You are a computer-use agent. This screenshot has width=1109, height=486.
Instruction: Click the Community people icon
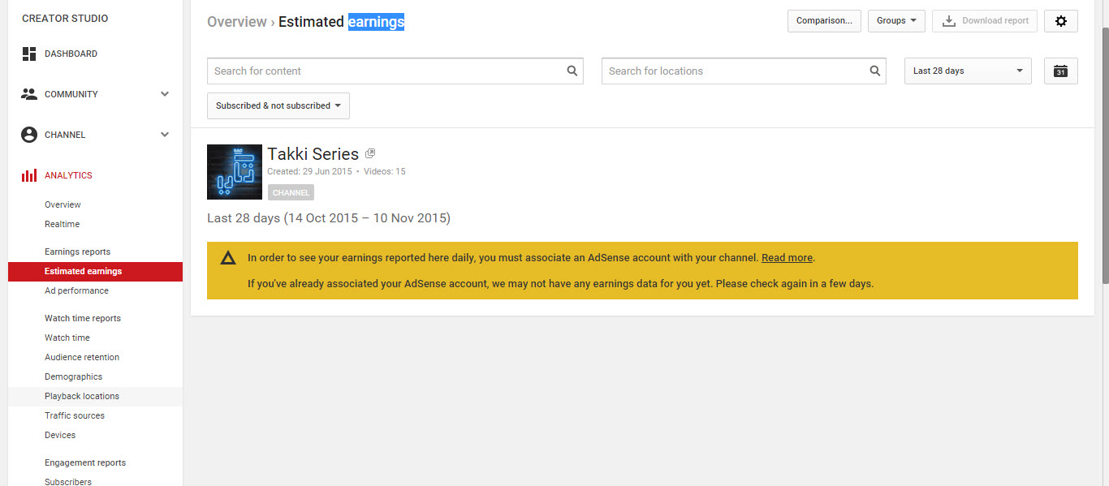click(x=29, y=94)
